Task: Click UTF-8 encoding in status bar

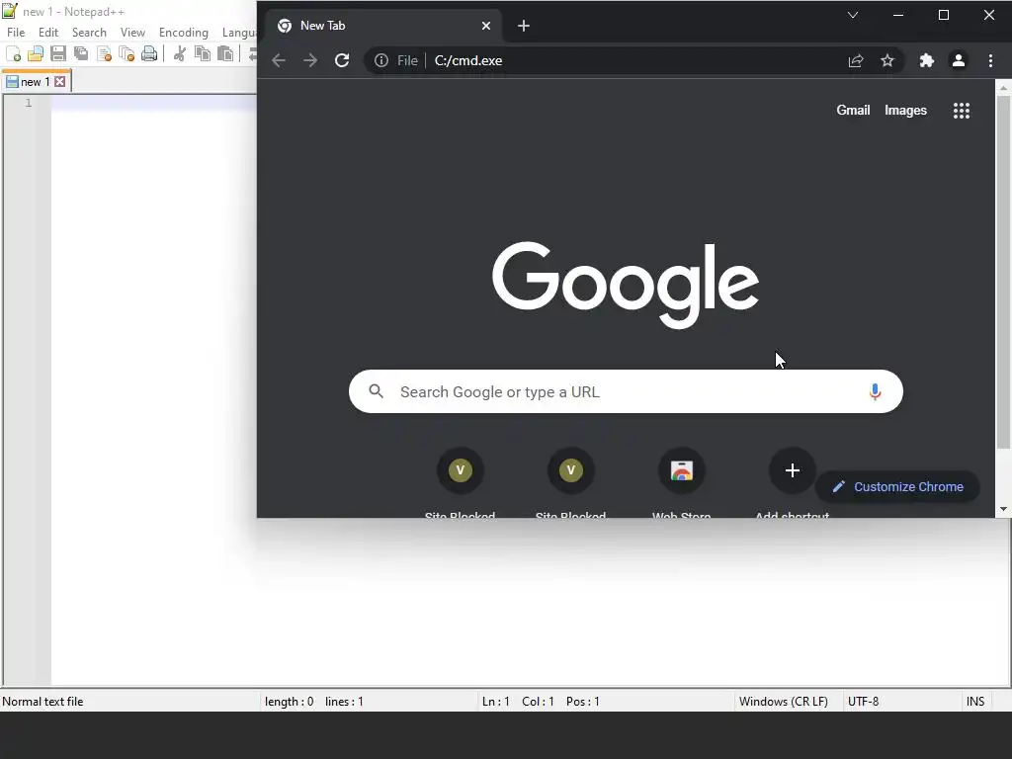Action: [864, 702]
